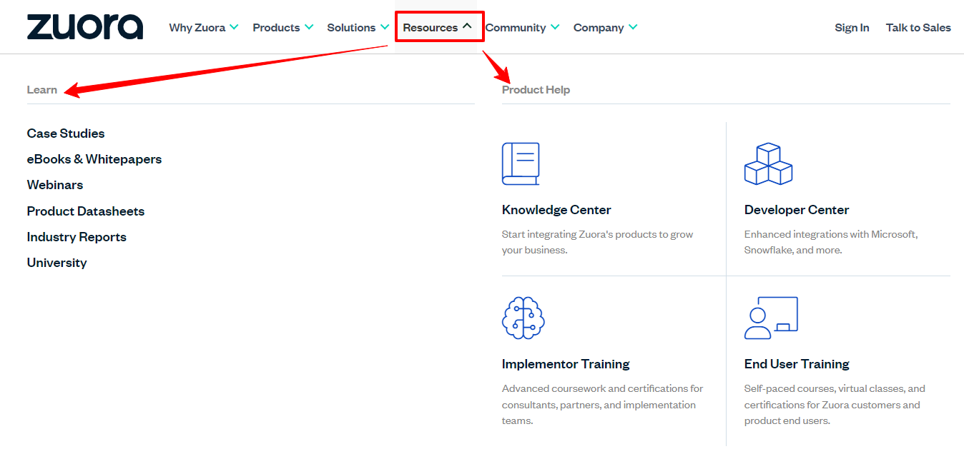Expand the Products menu chevron
Image resolution: width=964 pixels, height=469 pixels.
pos(309,27)
